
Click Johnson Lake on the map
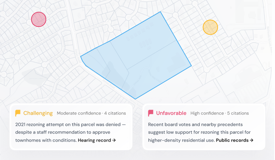(x=35, y=78)
